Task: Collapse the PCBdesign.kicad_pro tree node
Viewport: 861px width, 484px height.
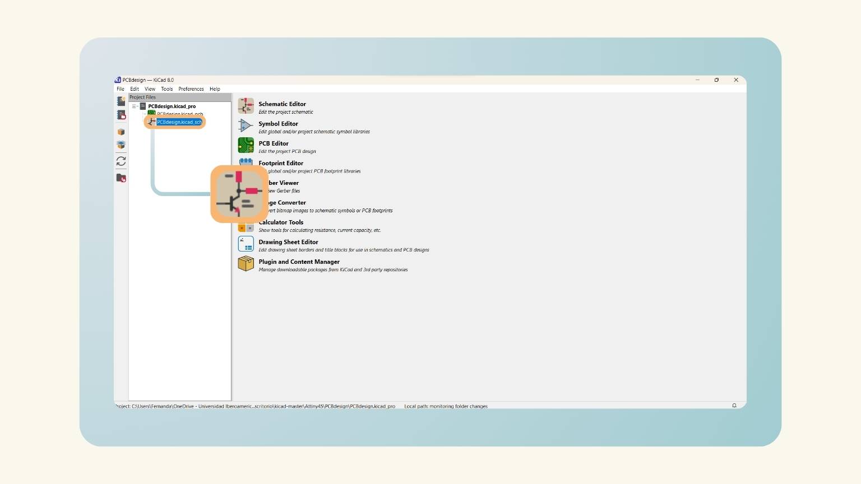Action: coord(134,106)
